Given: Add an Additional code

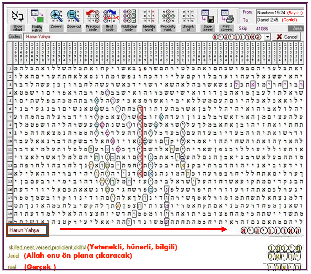Looking at the screenshot, I should click(129, 20).
